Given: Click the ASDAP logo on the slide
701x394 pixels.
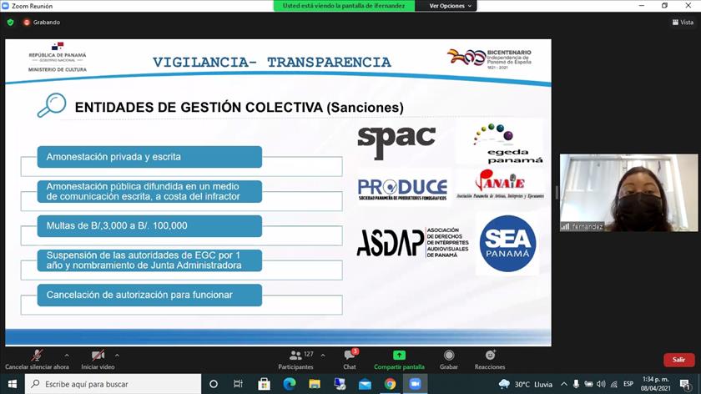Looking at the screenshot, I should click(x=412, y=242).
